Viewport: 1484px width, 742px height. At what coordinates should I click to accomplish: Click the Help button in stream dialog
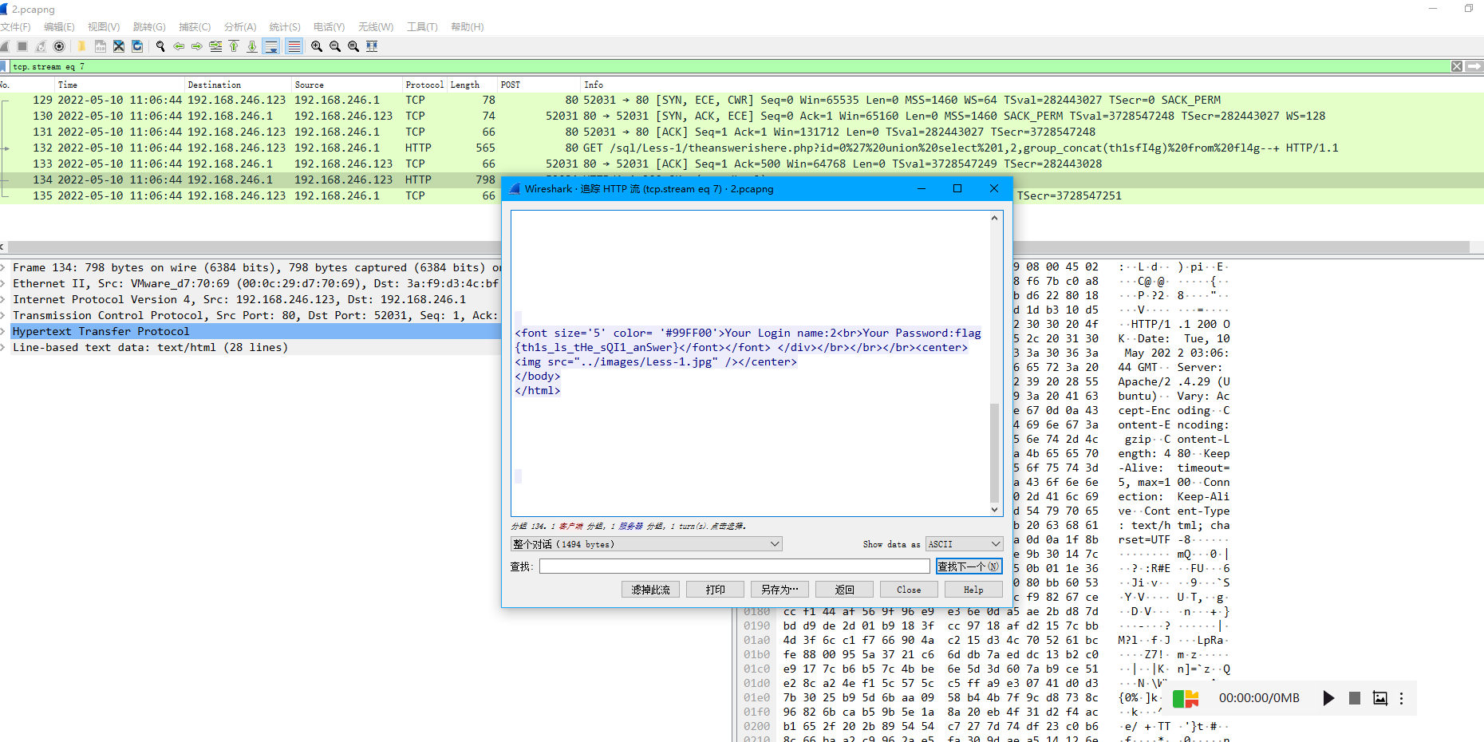973,590
